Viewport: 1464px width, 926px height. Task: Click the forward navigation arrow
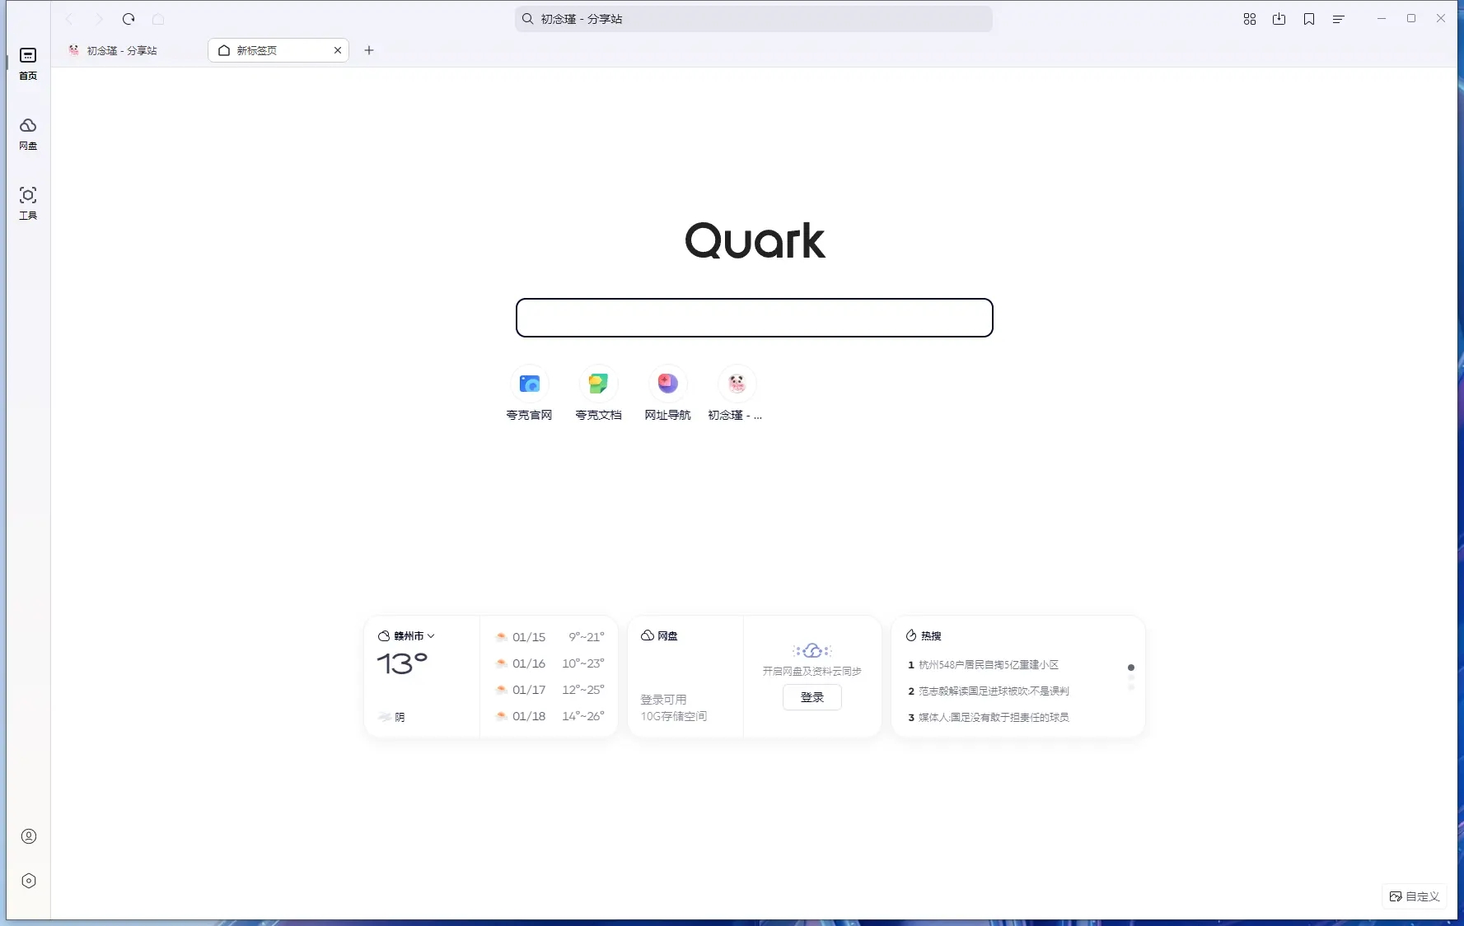[x=99, y=19]
